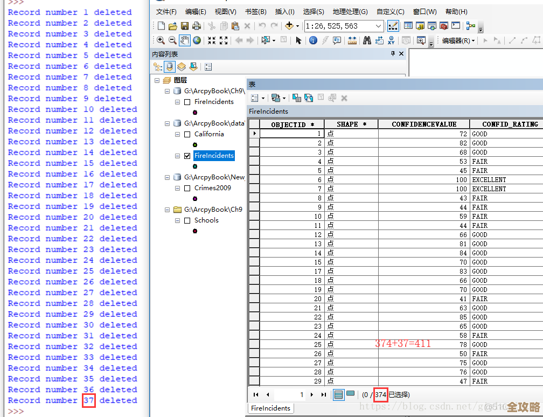Check the Schools layer checkbox
The image size is (543, 417).
click(187, 220)
